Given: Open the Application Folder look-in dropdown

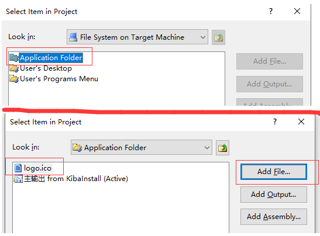Looking at the screenshot, I should (142, 147).
